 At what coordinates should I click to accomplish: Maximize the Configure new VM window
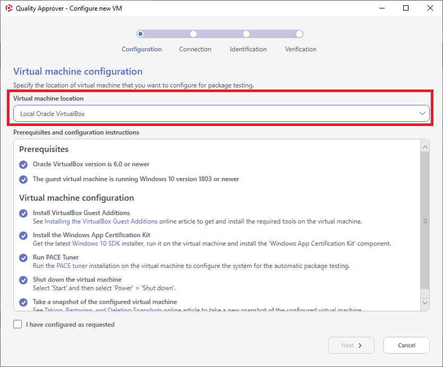pyautogui.click(x=406, y=8)
